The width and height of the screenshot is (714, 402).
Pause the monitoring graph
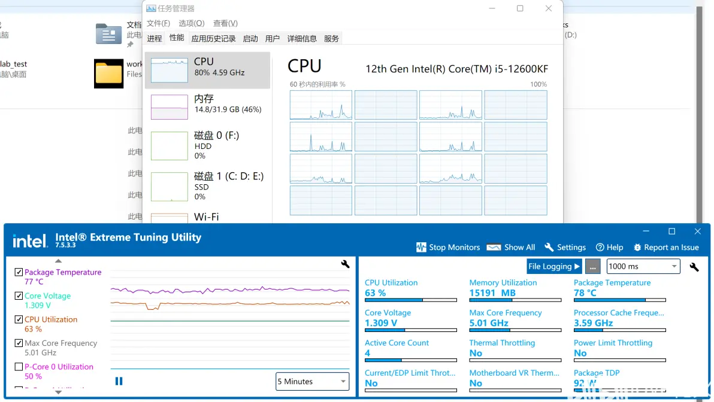[119, 381]
